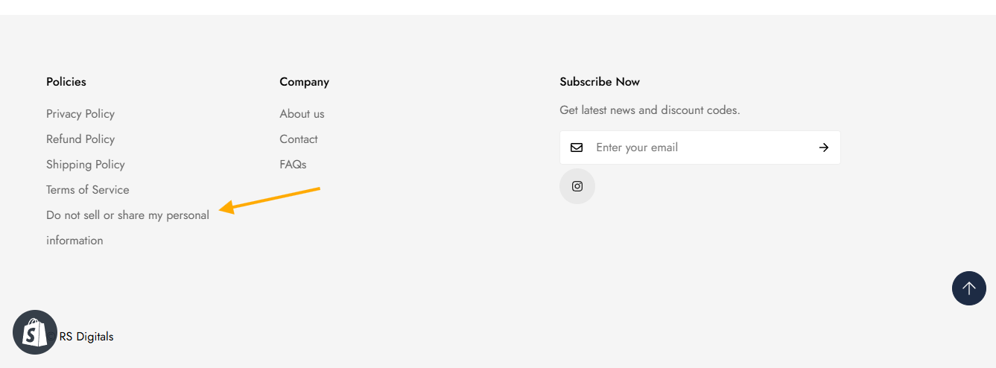Screen dimensions: 996x368
Task: Open the FAQs link
Action: tap(293, 165)
